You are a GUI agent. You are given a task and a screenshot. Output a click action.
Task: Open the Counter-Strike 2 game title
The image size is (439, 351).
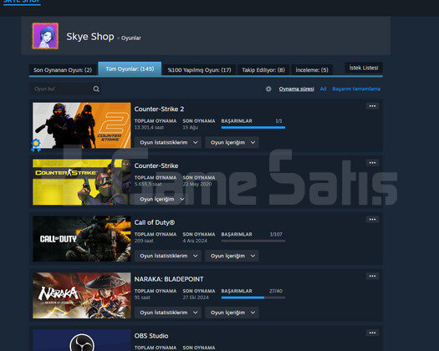(159, 109)
